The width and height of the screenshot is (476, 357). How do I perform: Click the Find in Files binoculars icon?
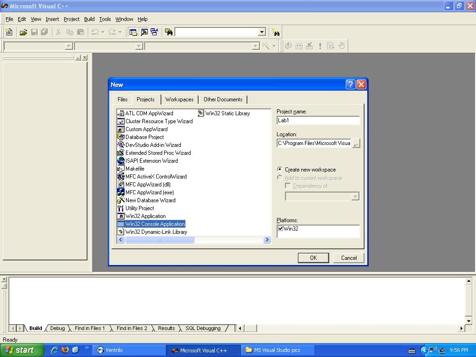(169, 32)
